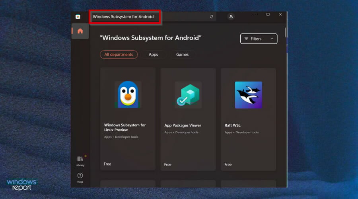Close the Microsoft Store window
This screenshot has height=199, width=358.
tap(280, 14)
